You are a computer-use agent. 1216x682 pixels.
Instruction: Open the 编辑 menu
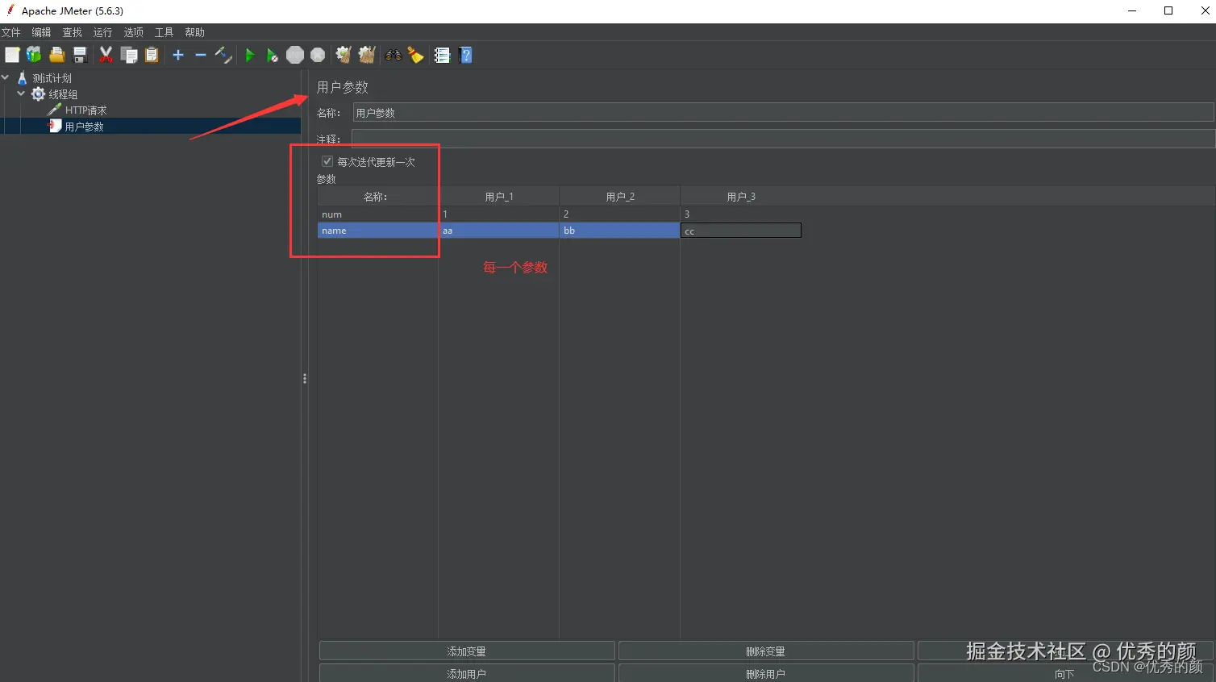[x=41, y=32]
